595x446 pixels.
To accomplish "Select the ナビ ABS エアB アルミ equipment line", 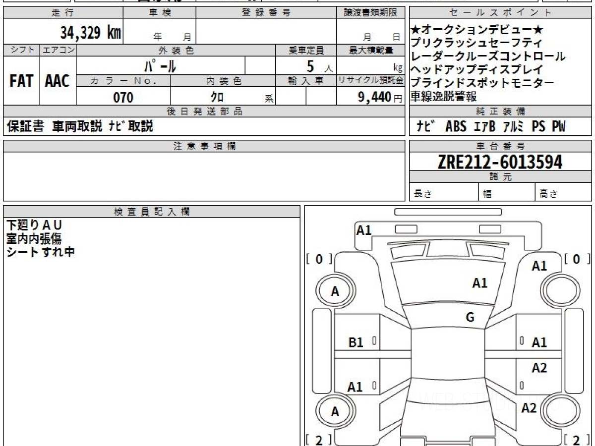I will tap(491, 126).
